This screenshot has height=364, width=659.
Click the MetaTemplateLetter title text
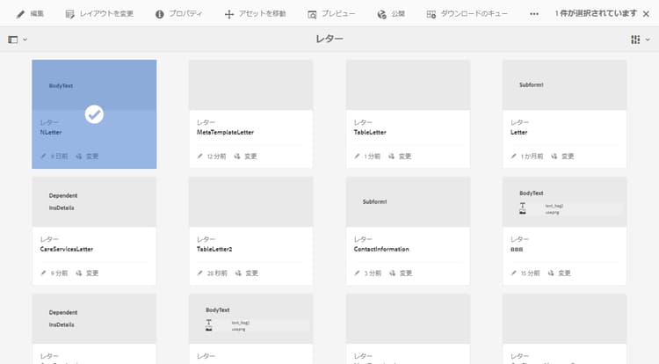[225, 132]
